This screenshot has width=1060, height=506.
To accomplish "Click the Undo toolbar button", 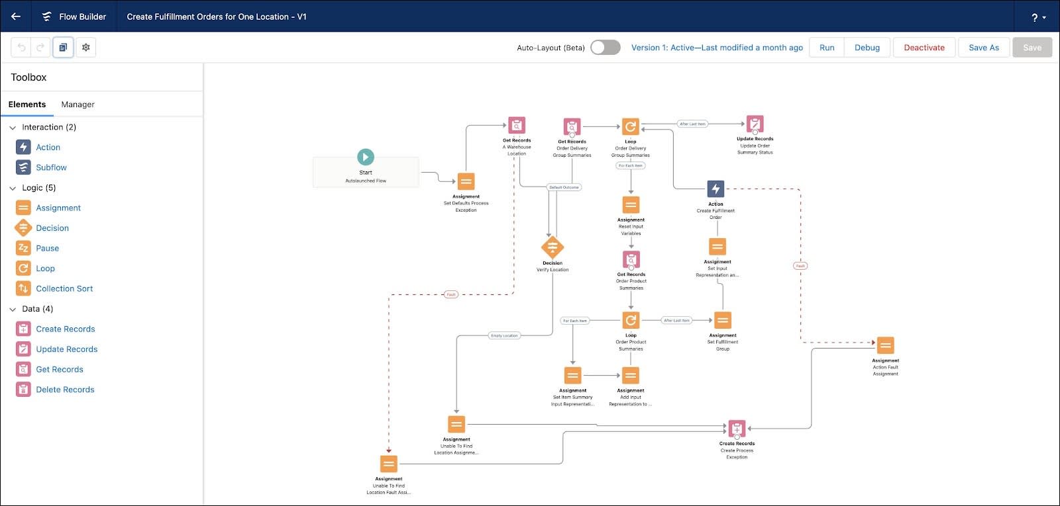I will [x=21, y=48].
